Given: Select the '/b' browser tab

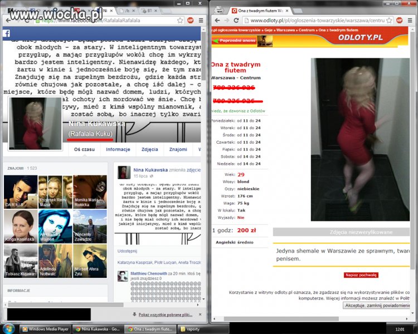Looking at the screenshot, I should 128,11.
